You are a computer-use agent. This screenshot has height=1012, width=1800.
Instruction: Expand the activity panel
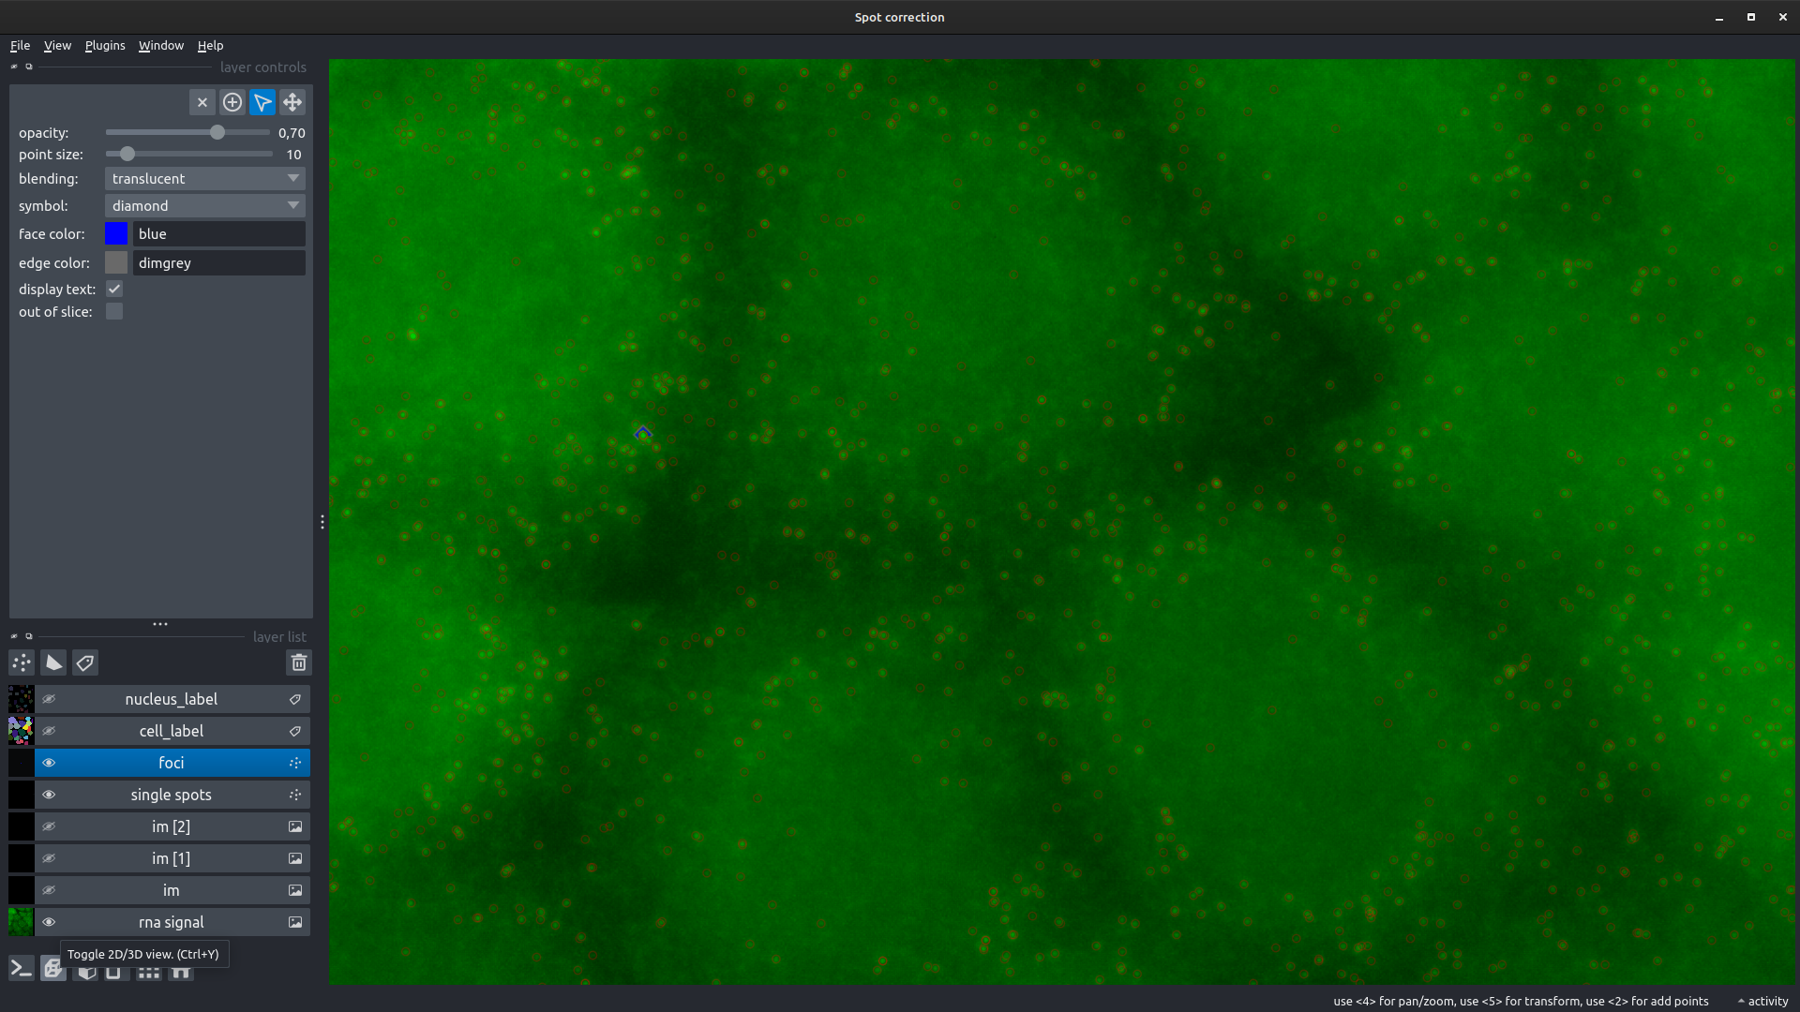coord(1762,1002)
